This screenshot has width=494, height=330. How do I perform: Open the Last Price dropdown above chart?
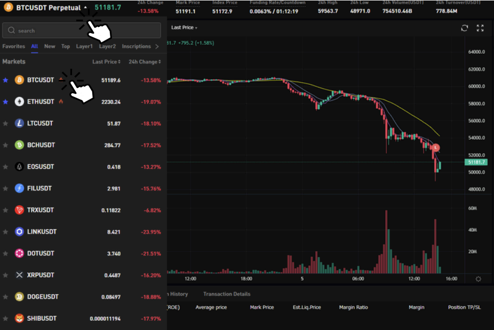[x=184, y=27]
